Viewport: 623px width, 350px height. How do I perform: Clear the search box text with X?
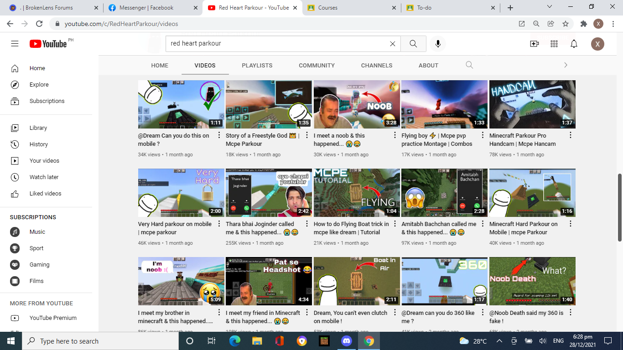pos(392,44)
